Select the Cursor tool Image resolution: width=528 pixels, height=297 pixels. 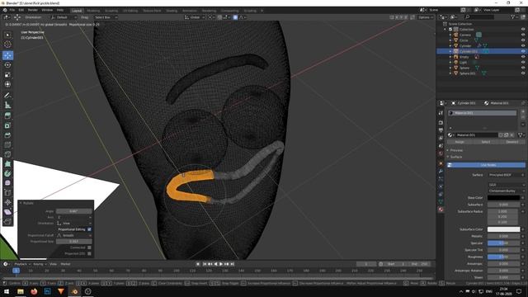pyautogui.click(x=7, y=45)
